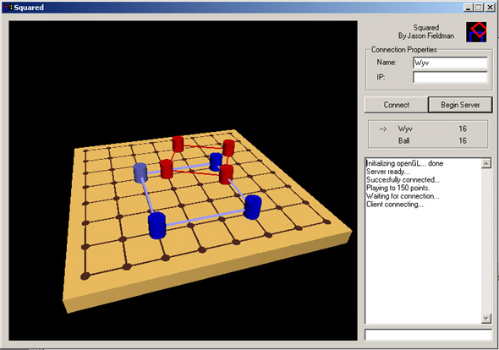Click the Squared title bar app icon
Viewport: 499px width, 350px height.
(x=8, y=7)
